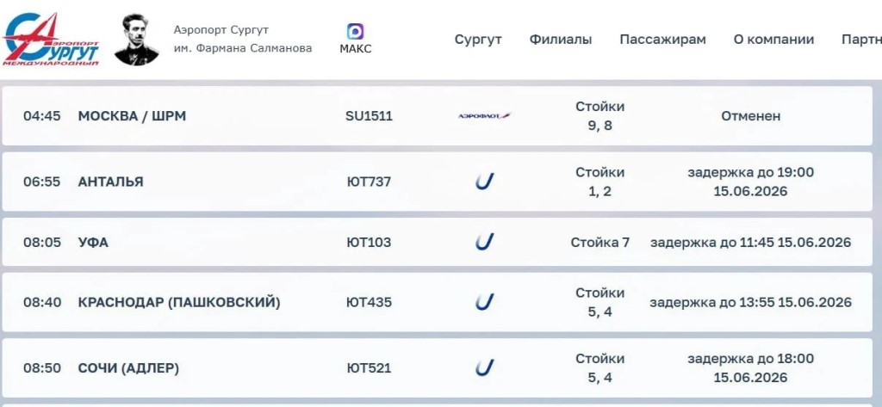Image resolution: width=882 pixels, height=407 pixels.
Task: Select the КРАСНОДАР (ПАШКОВСКИЙ) destination
Action: (x=179, y=302)
